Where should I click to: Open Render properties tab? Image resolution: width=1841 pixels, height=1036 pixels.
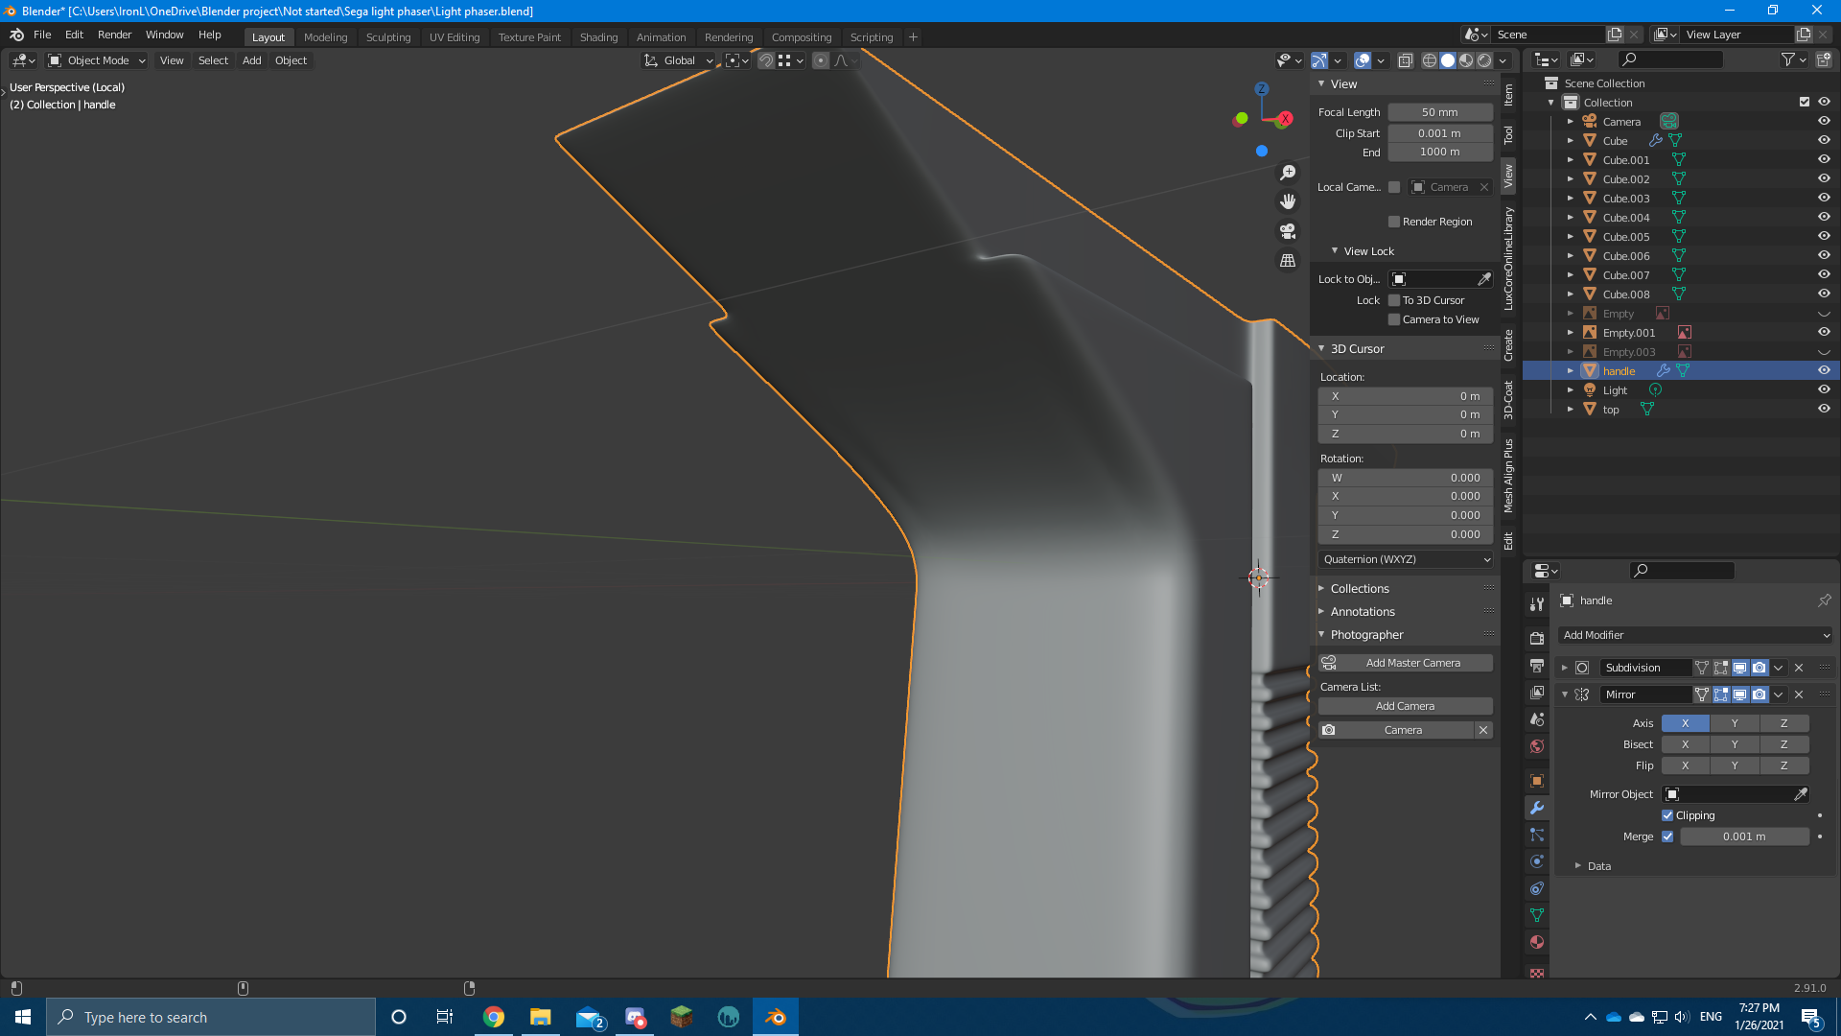pyautogui.click(x=1537, y=639)
